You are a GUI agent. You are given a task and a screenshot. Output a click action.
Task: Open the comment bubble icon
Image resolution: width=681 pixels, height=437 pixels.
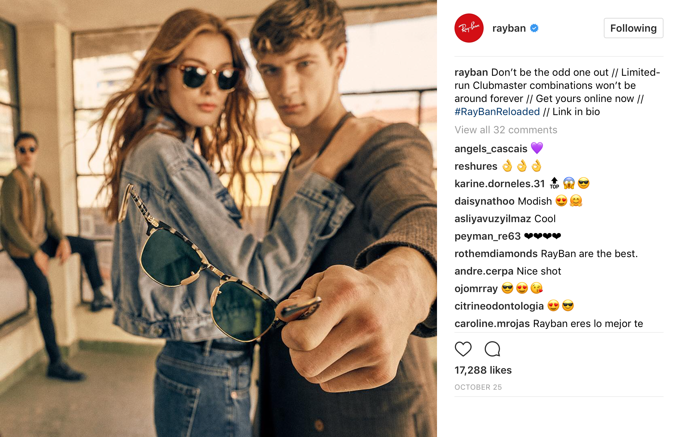pyautogui.click(x=492, y=349)
